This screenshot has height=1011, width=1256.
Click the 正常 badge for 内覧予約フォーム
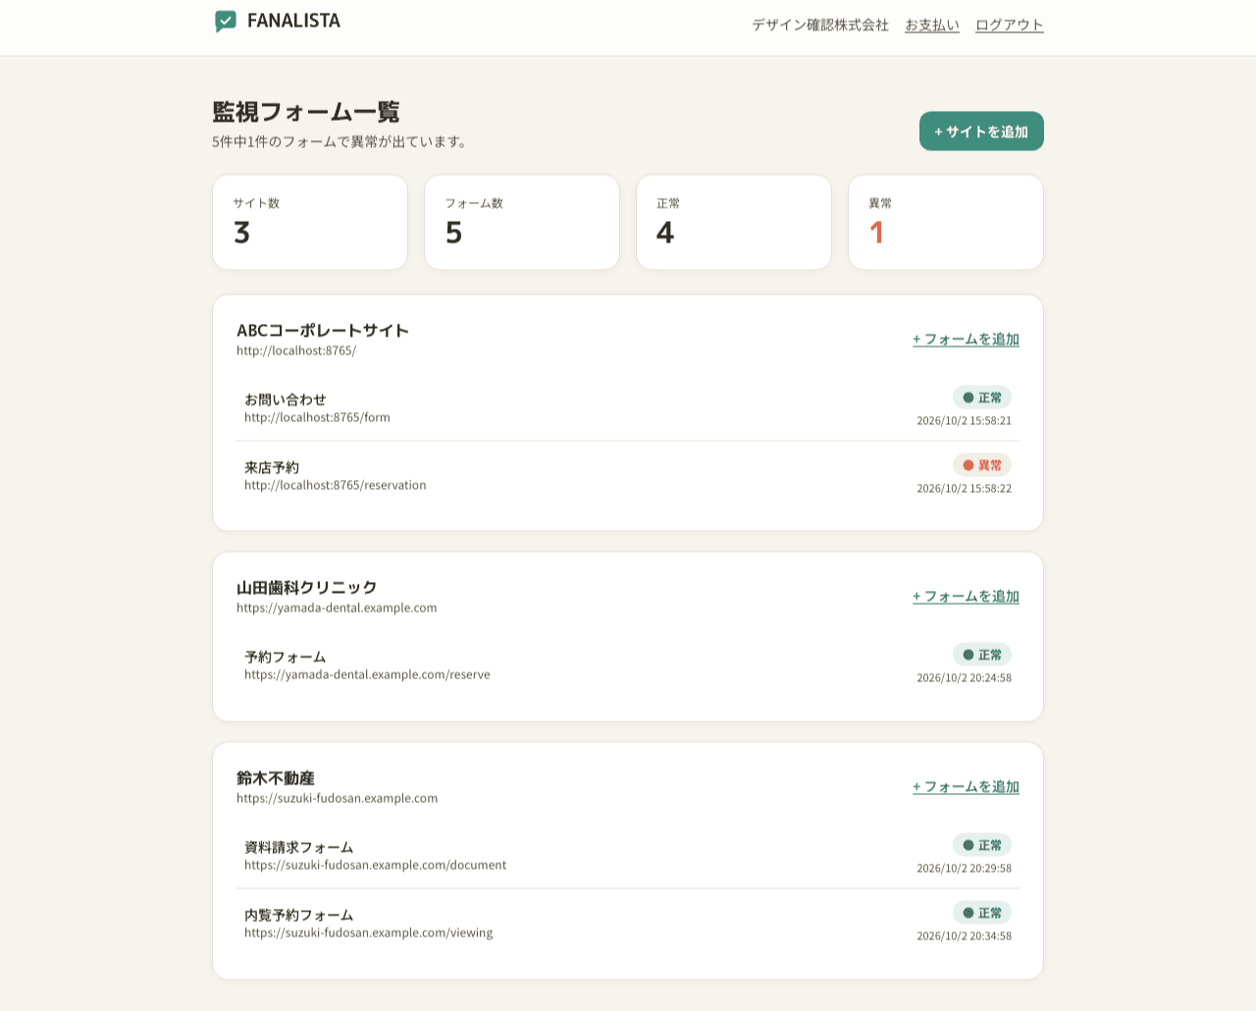click(x=982, y=913)
